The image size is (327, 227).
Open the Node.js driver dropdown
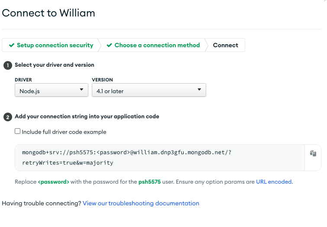pyautogui.click(x=52, y=90)
